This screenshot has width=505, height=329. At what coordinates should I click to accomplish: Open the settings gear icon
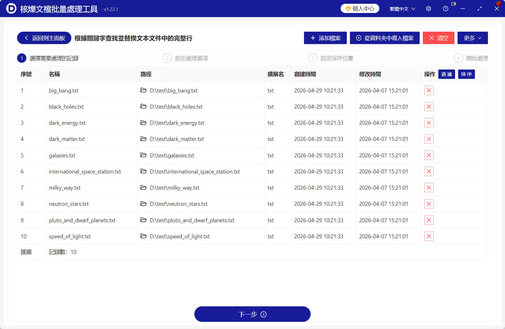click(428, 9)
